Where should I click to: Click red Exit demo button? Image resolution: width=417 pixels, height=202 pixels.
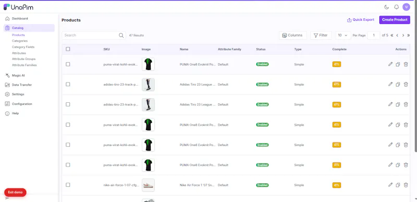point(15,193)
